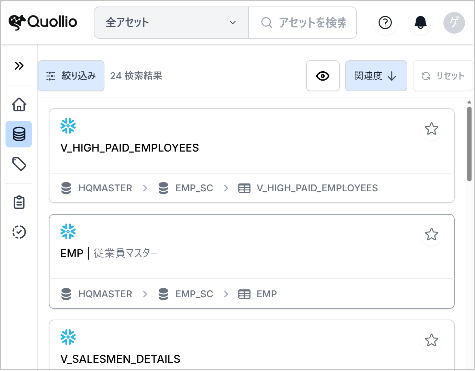Star the V_SALESMEN_DETAILS asset
Screen dimensions: 475x371
click(x=431, y=340)
